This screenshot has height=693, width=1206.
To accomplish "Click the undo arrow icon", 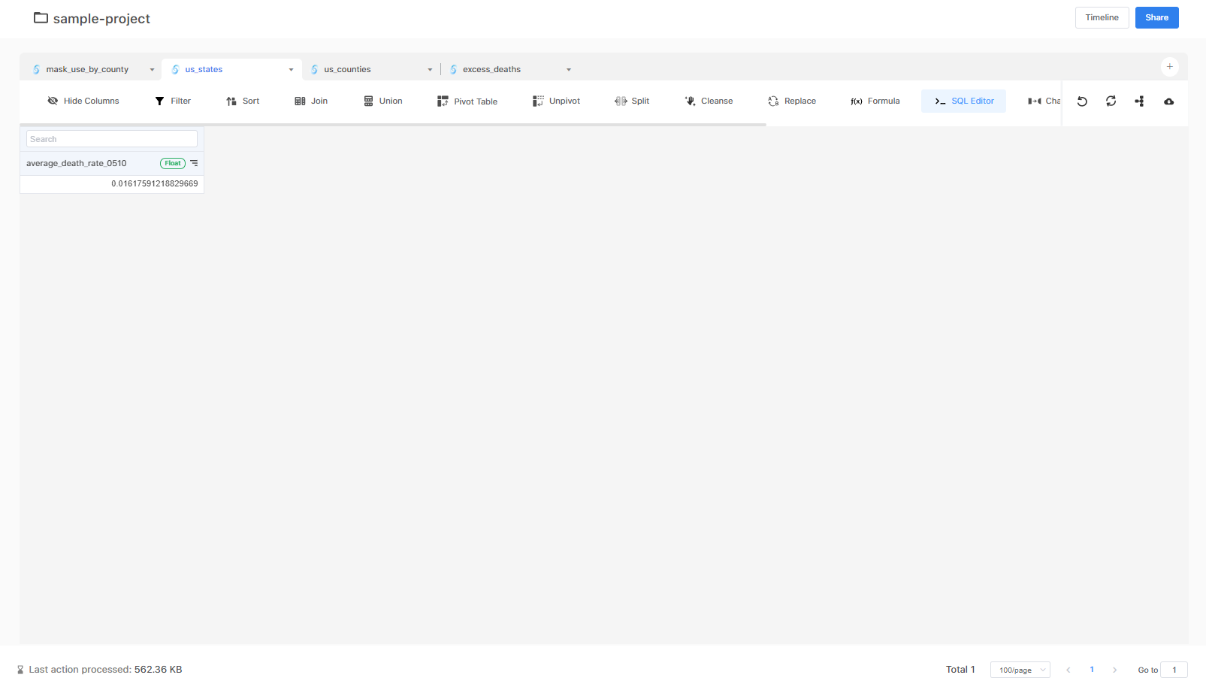I will [1082, 101].
